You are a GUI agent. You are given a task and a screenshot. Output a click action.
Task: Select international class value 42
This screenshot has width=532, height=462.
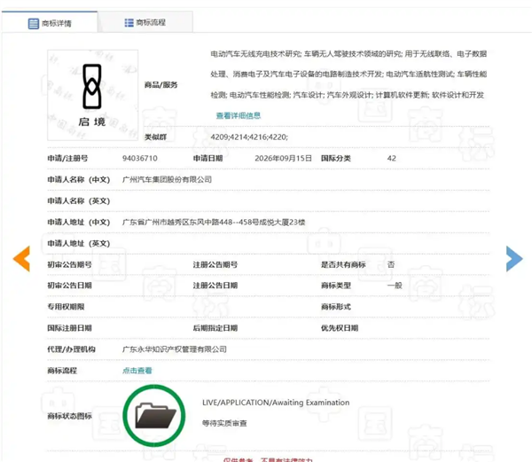pos(392,159)
